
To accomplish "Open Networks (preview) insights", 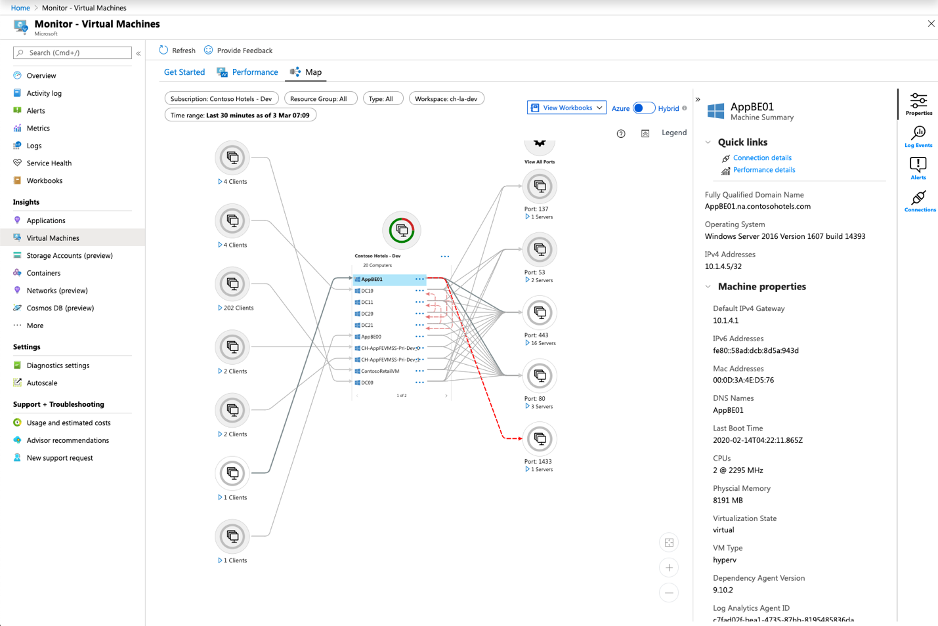I will point(57,291).
